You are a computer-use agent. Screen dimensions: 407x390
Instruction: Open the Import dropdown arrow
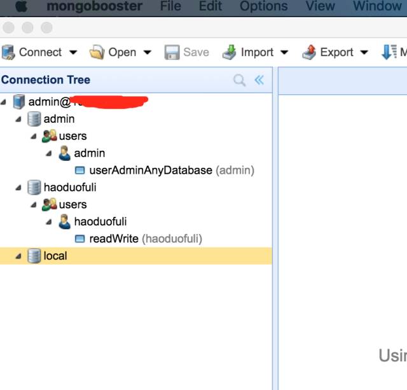click(284, 52)
